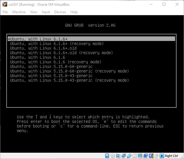Click the 'col331 [Running] - Oracle VM VirtualBox' title
This screenshot has height=159, width=184.
[x=39, y=5]
